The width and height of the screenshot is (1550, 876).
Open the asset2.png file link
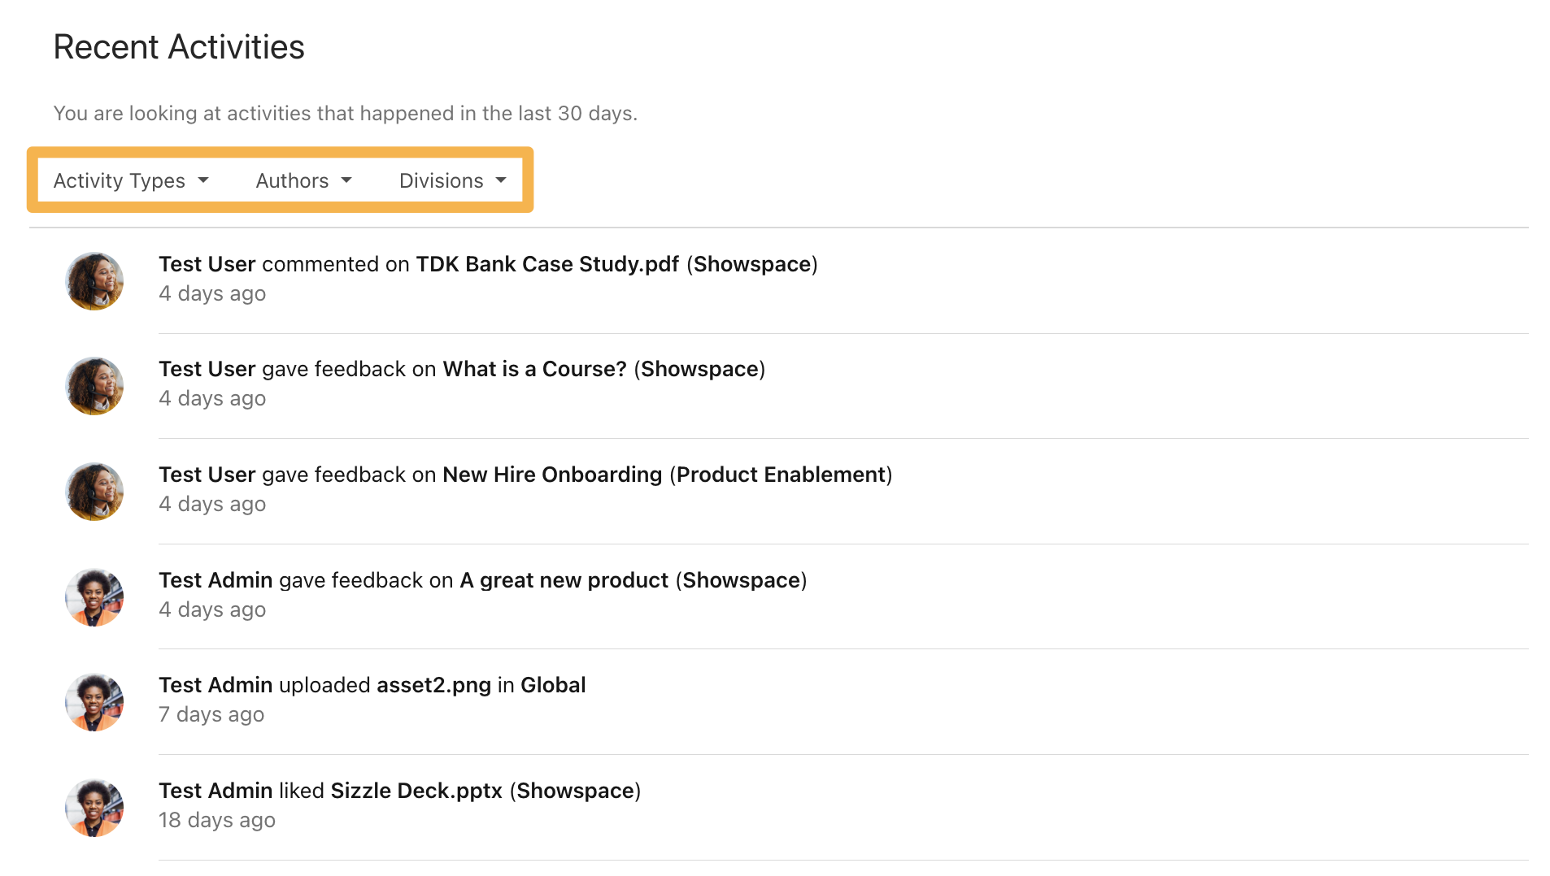pos(434,685)
